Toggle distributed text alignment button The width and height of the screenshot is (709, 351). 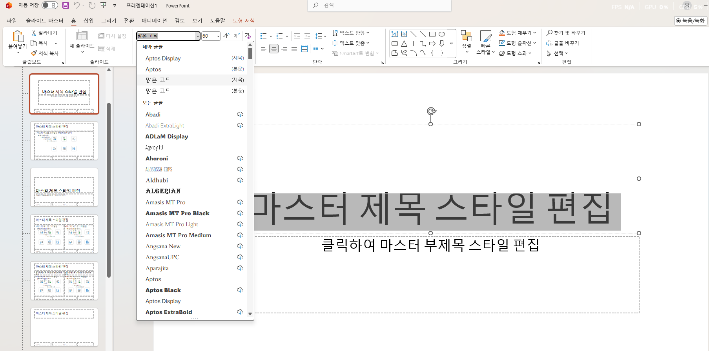304,49
